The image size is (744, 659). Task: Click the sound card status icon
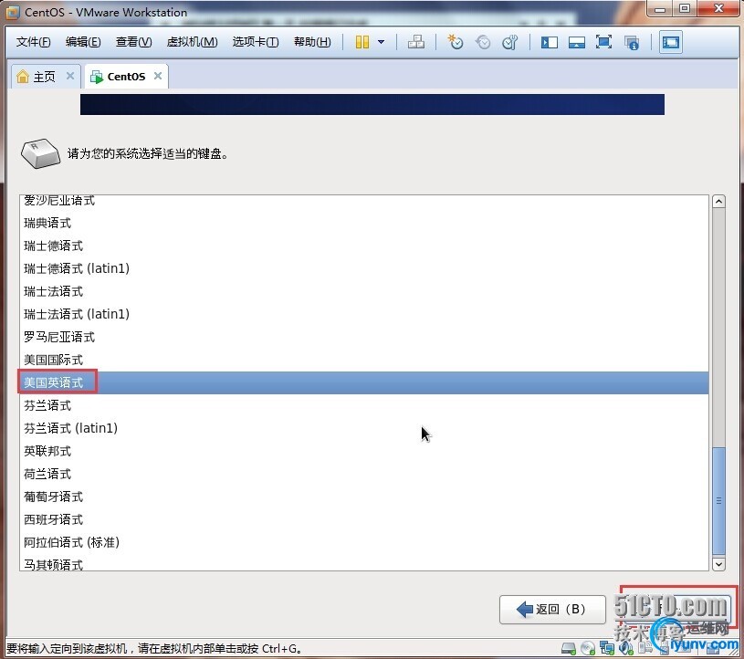(626, 648)
